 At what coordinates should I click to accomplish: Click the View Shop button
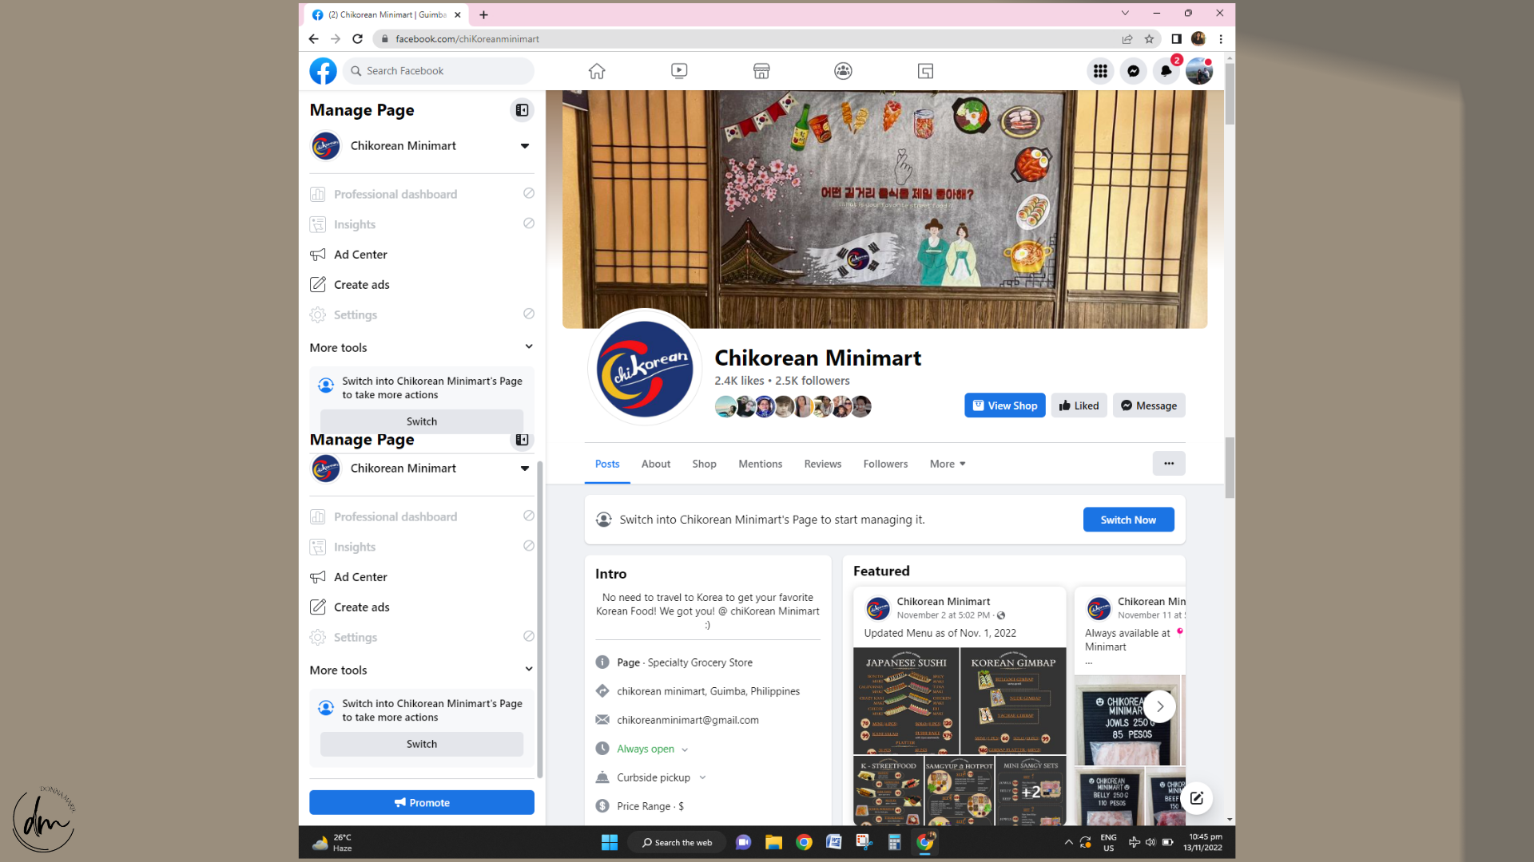point(1005,405)
